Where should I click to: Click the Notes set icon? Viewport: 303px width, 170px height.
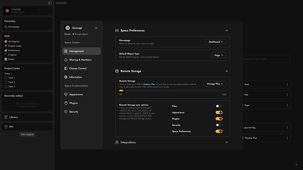coord(6,59)
